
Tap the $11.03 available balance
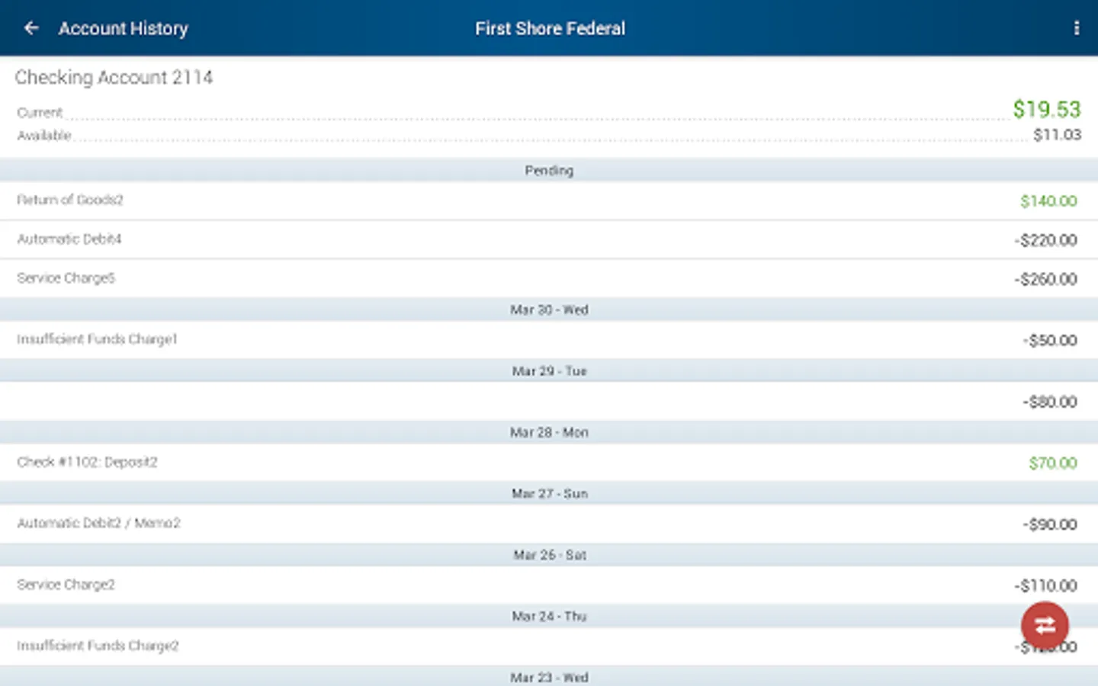click(x=1057, y=135)
